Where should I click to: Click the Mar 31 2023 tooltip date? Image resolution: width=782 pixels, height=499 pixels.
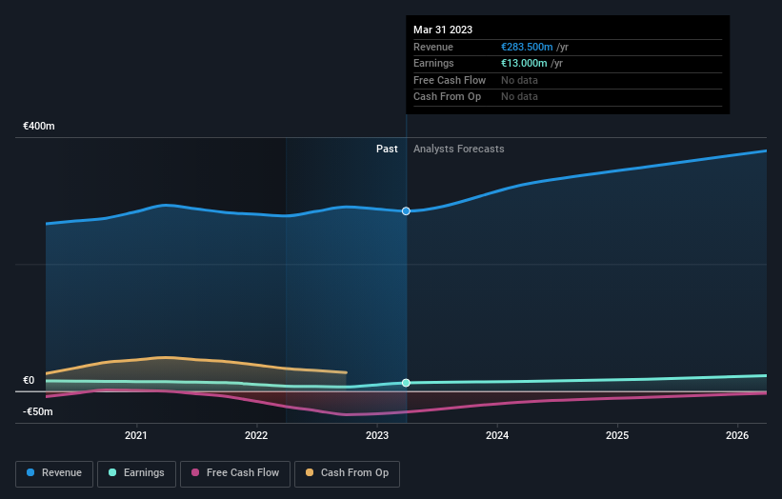[443, 30]
